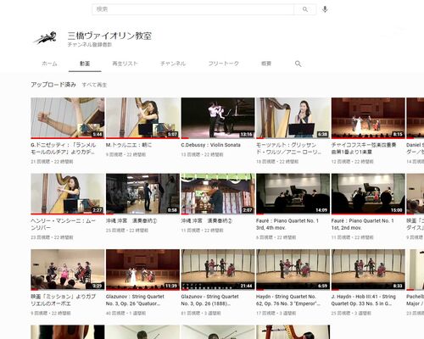Open the 概要 tab

266,64
